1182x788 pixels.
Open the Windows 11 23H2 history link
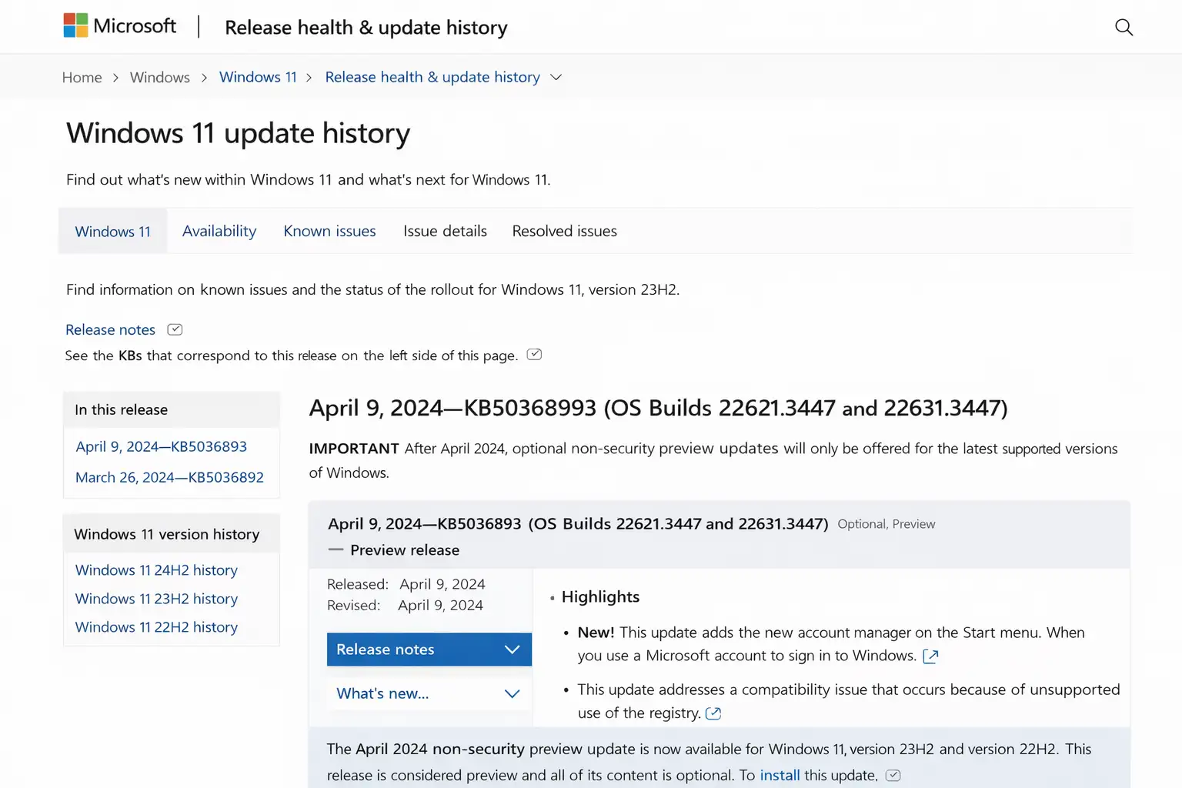click(156, 598)
